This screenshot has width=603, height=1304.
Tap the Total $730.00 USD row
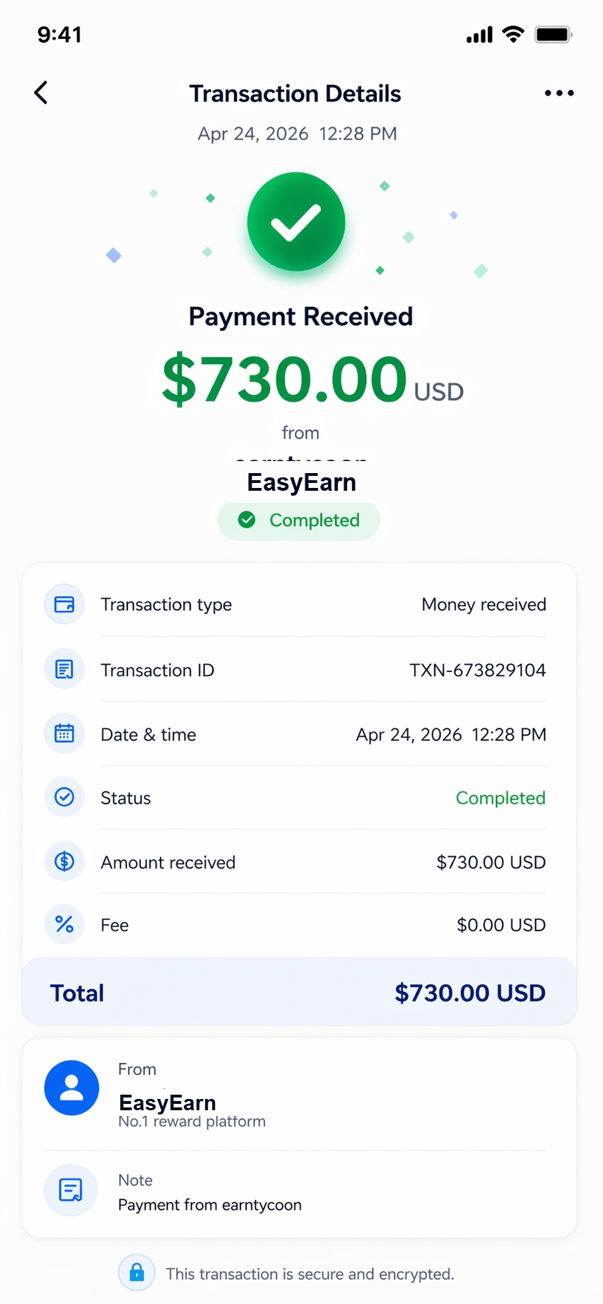click(299, 991)
